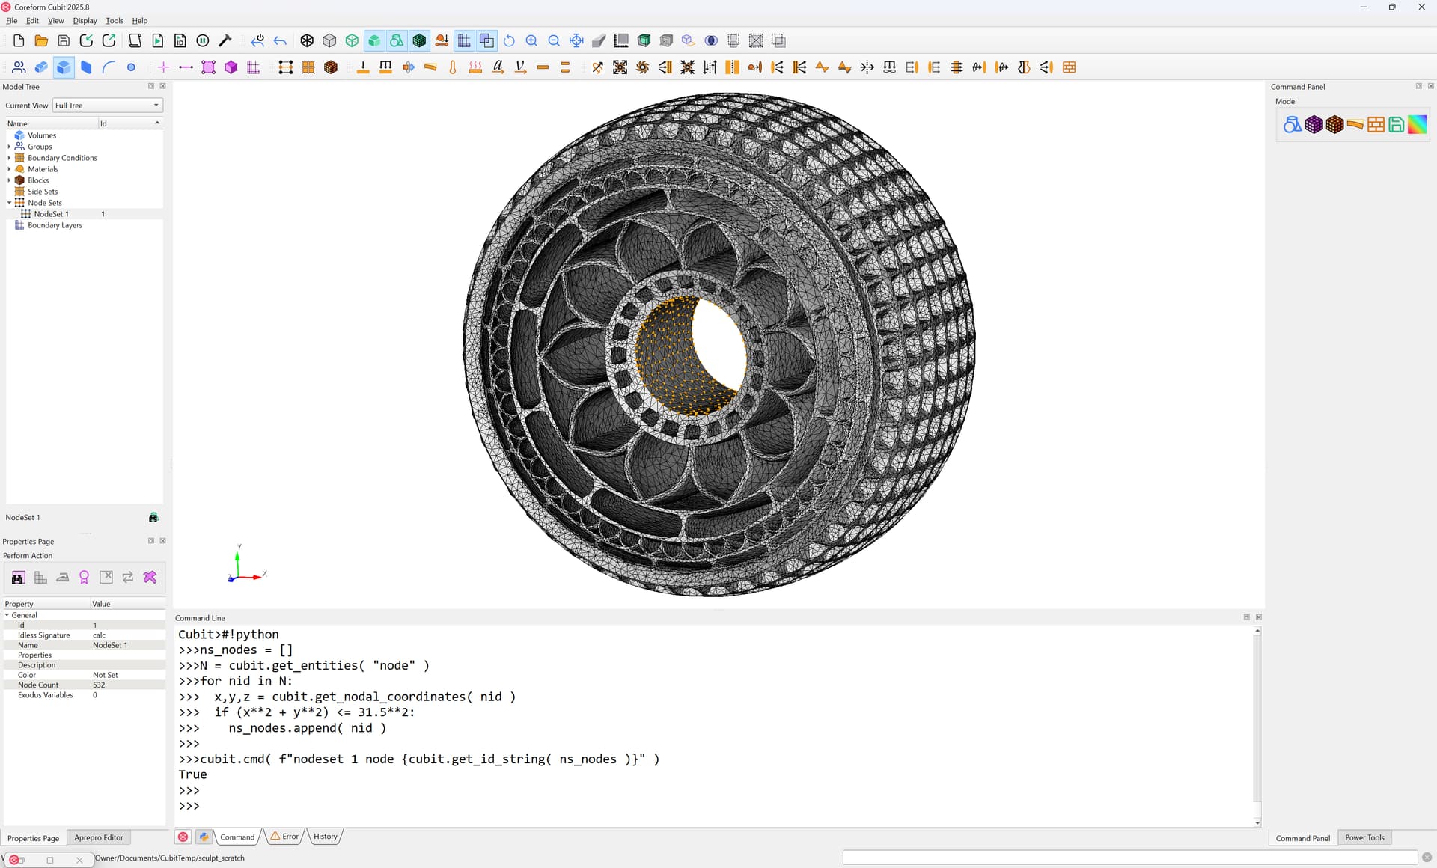Click the temperature thermometer boundary condition icon

(453, 67)
